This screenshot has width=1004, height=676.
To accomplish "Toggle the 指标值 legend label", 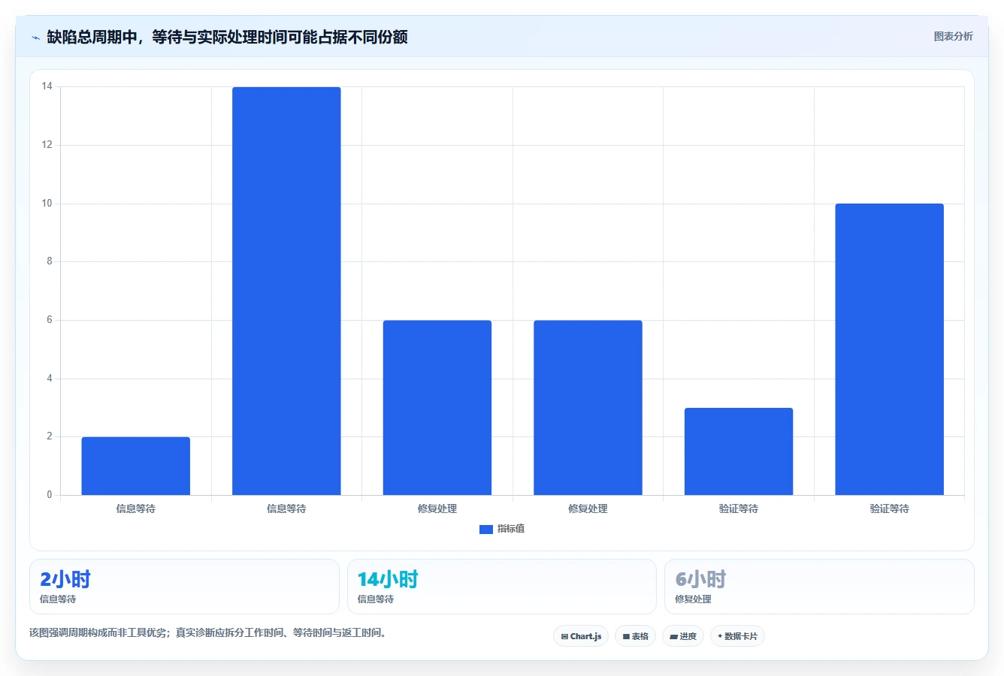I will click(x=511, y=530).
